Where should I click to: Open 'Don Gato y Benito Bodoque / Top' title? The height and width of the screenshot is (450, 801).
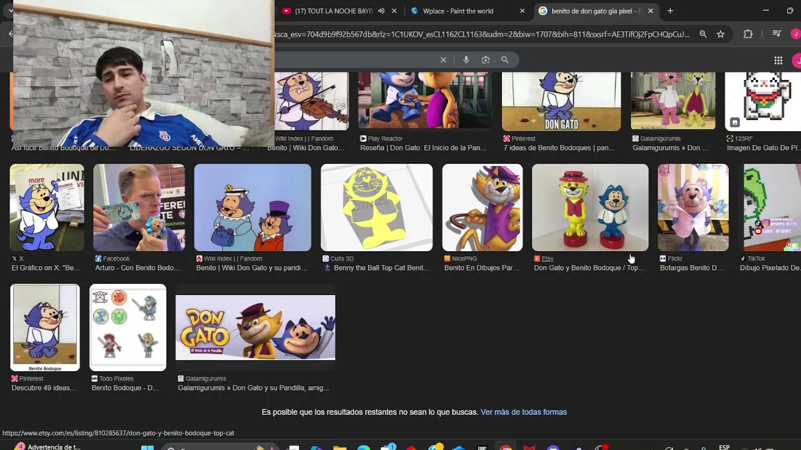589,267
